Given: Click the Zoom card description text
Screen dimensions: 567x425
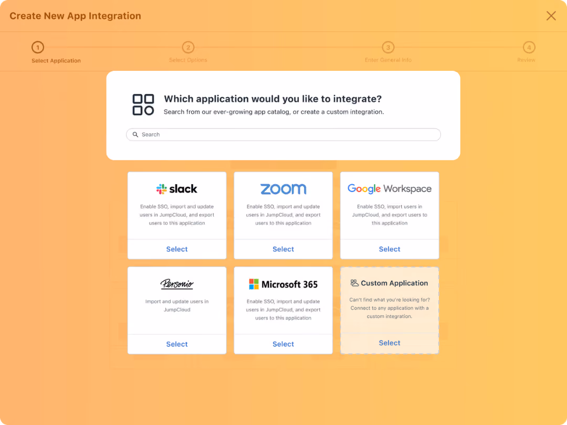Looking at the screenshot, I should pyautogui.click(x=283, y=215).
